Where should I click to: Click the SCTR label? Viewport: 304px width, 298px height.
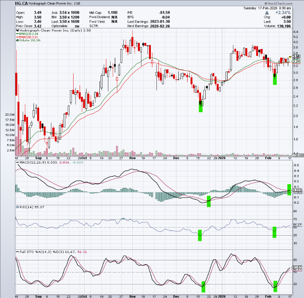94,26
